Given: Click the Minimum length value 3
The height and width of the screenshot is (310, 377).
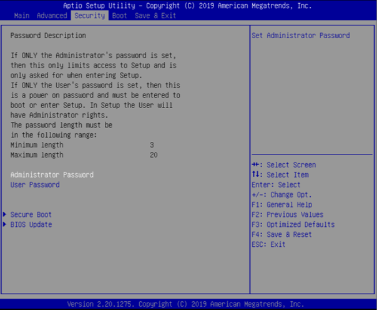Looking at the screenshot, I should tap(152, 145).
